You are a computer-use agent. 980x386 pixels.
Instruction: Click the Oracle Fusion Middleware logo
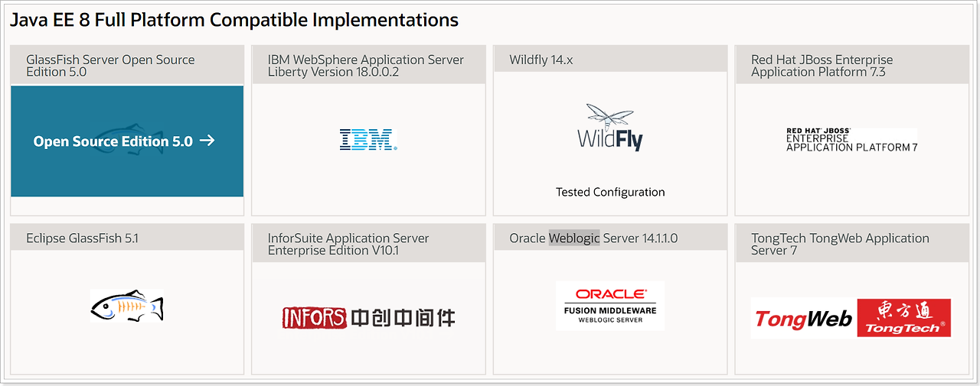click(x=610, y=306)
